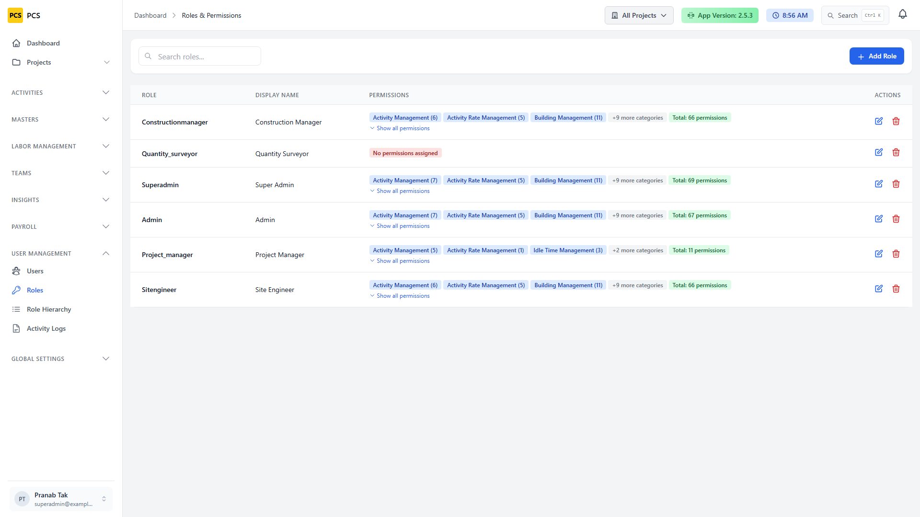Go to Role Hierarchy
The image size is (920, 517).
click(x=61, y=309)
